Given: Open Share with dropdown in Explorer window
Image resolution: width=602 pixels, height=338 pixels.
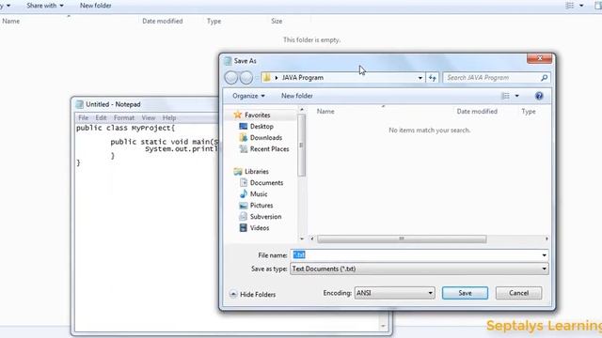Looking at the screenshot, I should pyautogui.click(x=45, y=6).
